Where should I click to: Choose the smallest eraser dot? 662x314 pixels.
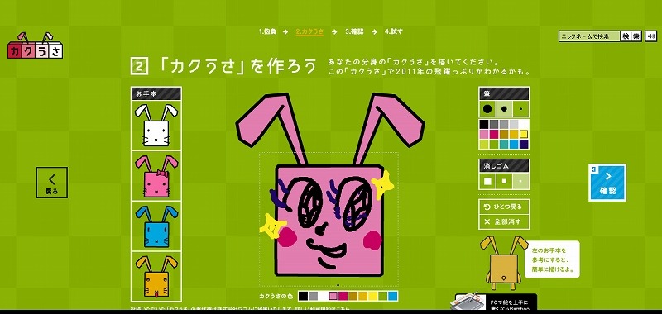pyautogui.click(x=520, y=181)
